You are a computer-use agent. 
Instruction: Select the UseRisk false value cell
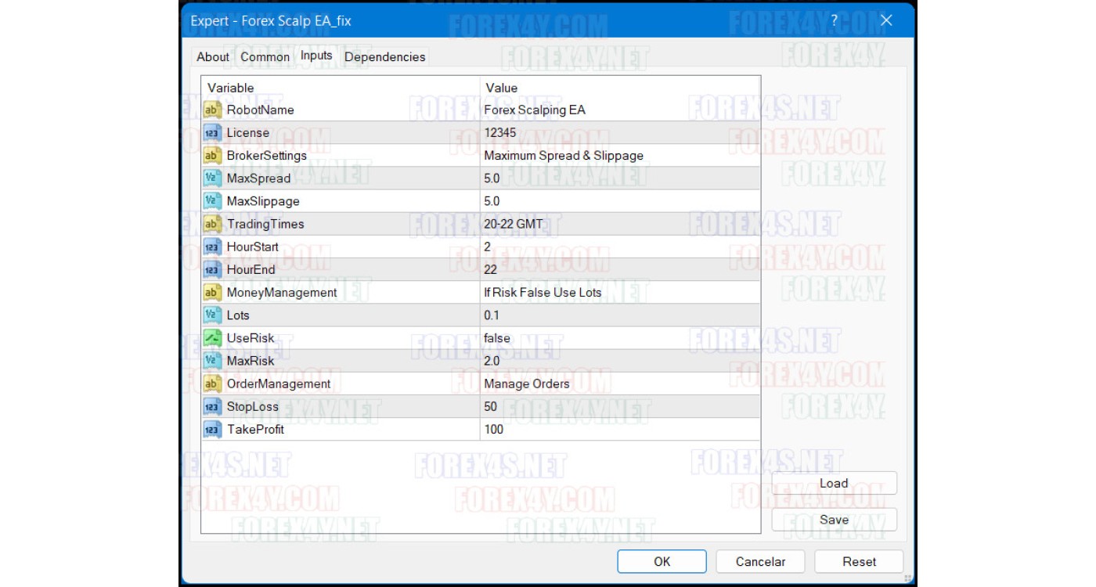(x=618, y=338)
